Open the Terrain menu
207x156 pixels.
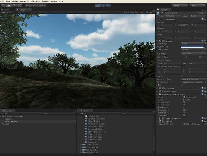click(x=45, y=2)
